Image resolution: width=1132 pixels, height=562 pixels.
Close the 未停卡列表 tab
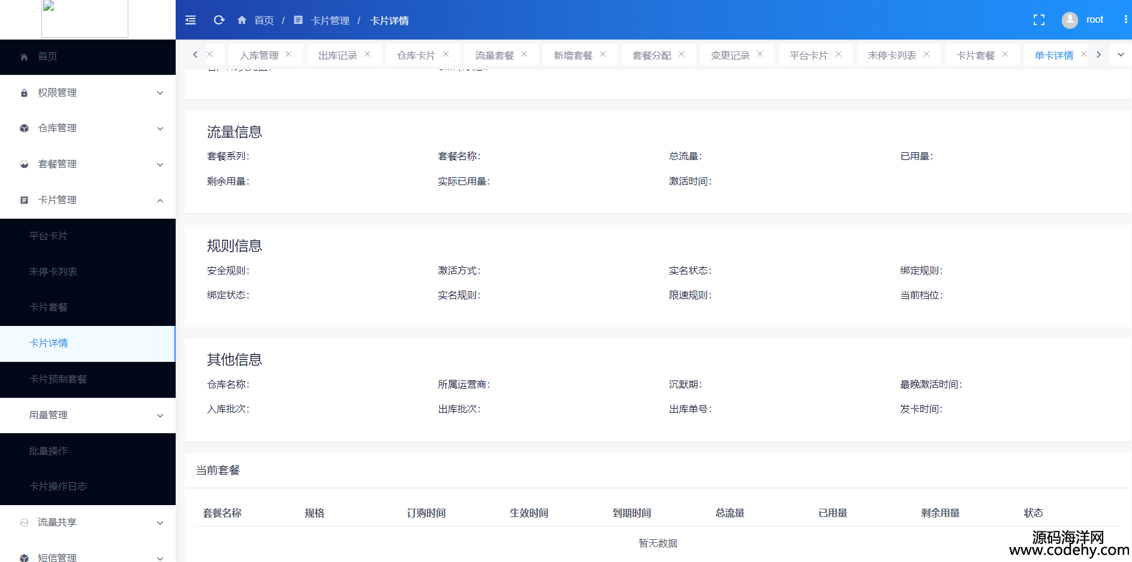[x=927, y=54]
